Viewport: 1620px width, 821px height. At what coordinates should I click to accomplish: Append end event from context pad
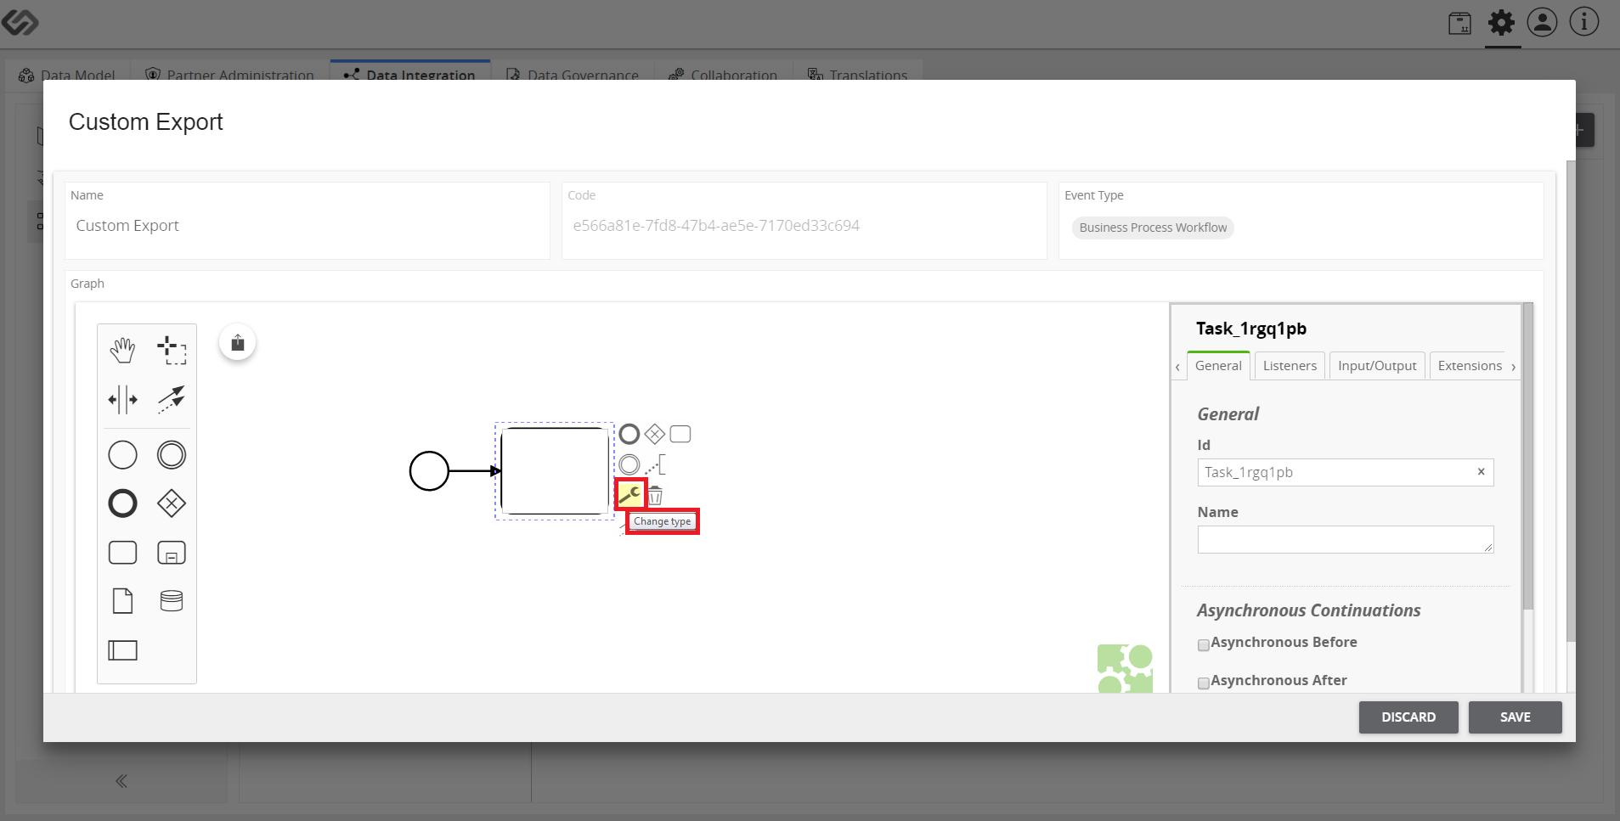tap(629, 435)
